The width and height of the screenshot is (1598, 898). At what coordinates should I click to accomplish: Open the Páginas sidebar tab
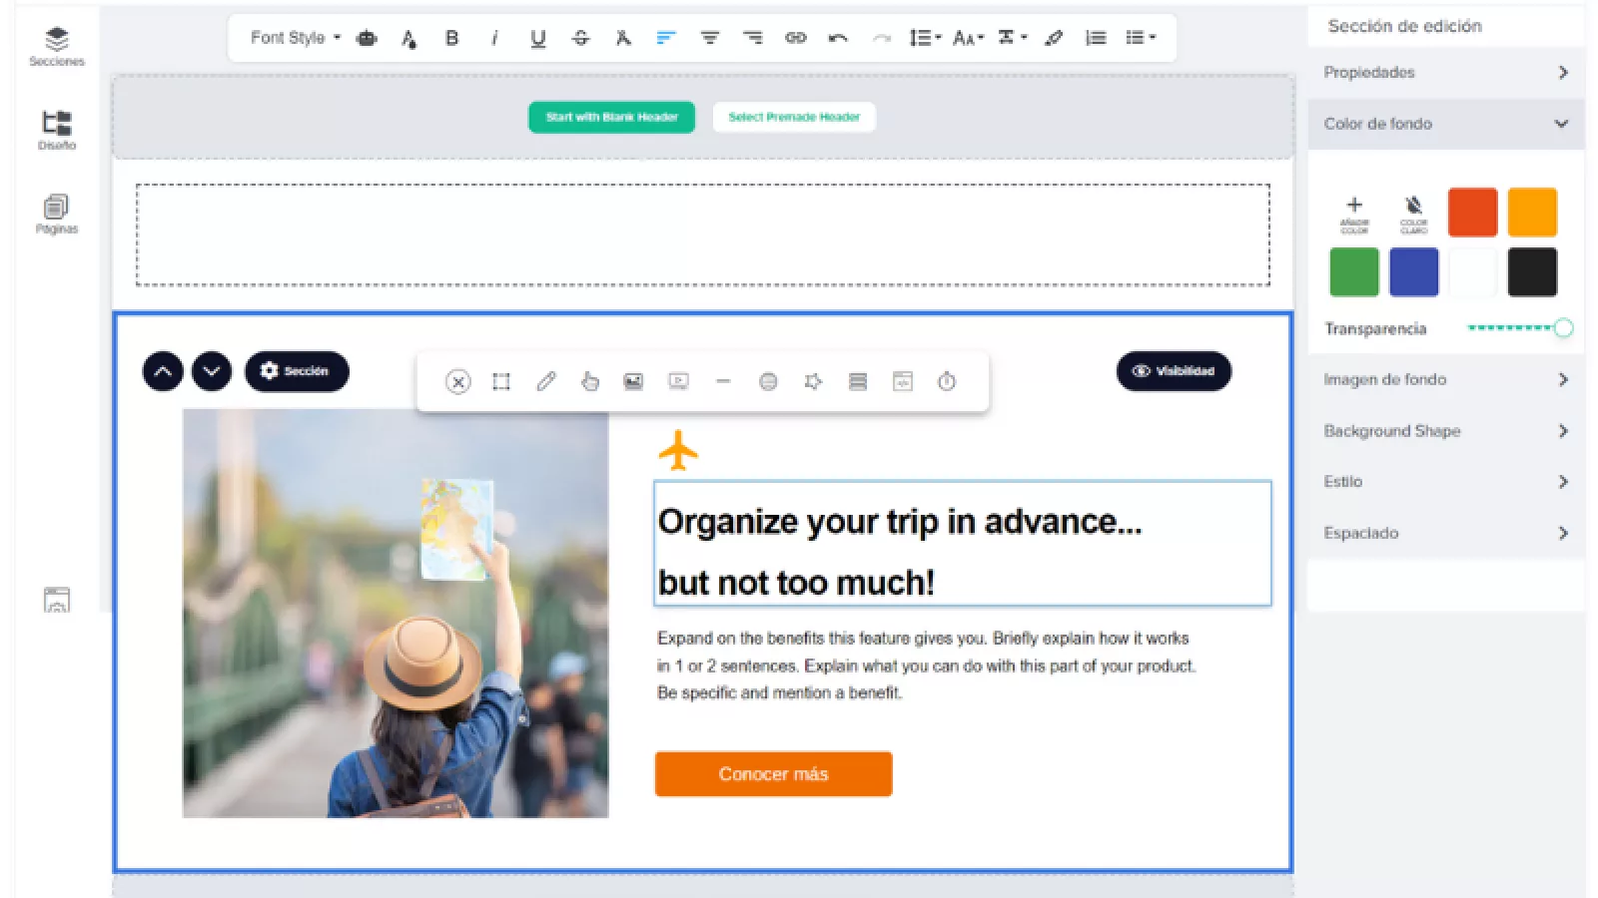pyautogui.click(x=57, y=214)
